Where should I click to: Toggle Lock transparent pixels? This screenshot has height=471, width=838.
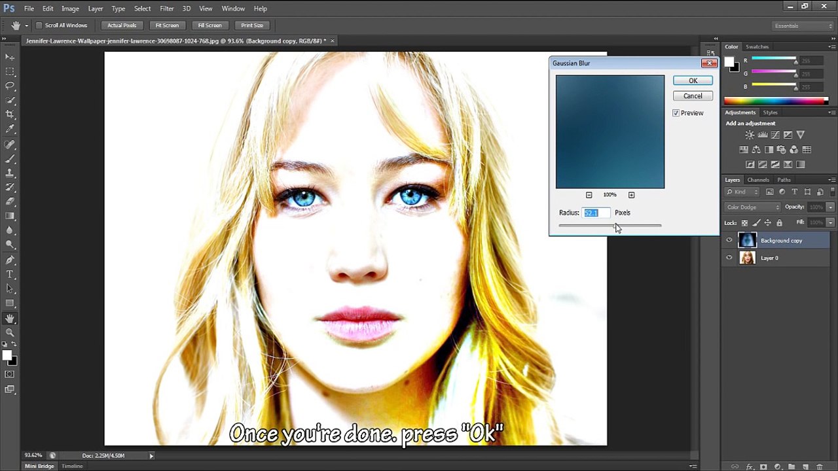(x=744, y=223)
